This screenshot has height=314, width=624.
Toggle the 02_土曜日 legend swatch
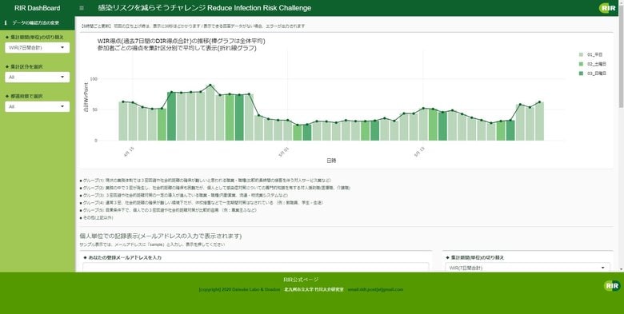click(581, 64)
